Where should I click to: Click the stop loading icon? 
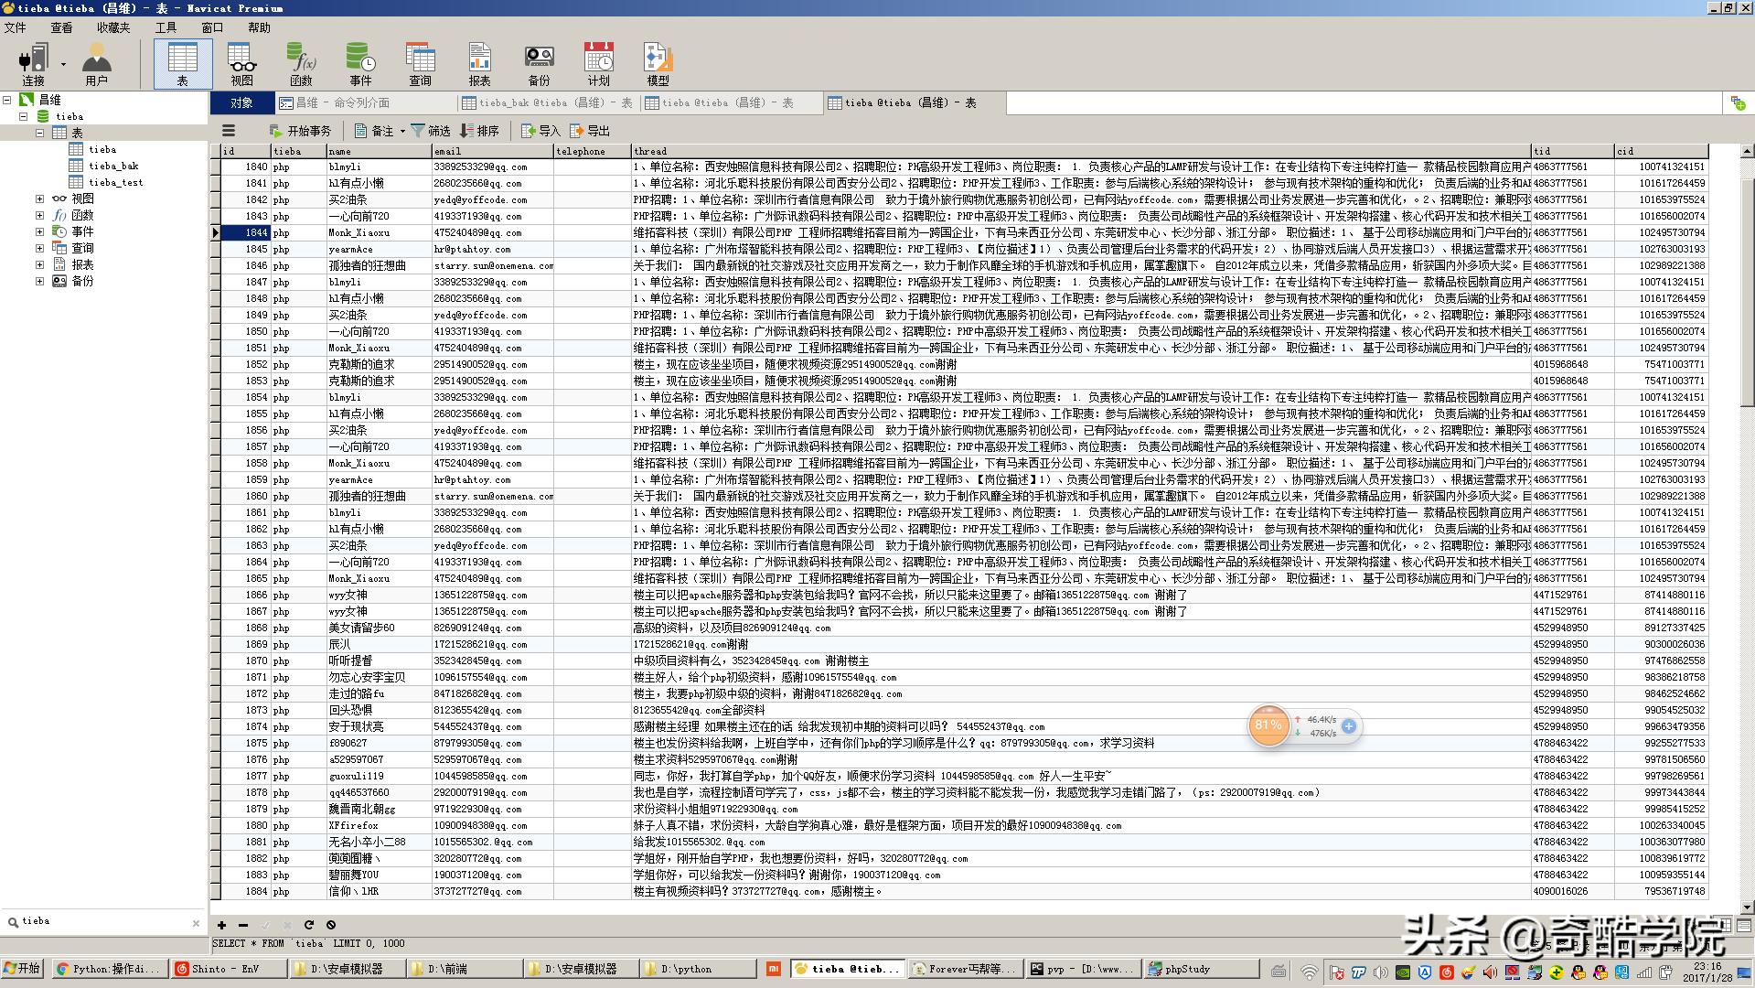pos(331,925)
